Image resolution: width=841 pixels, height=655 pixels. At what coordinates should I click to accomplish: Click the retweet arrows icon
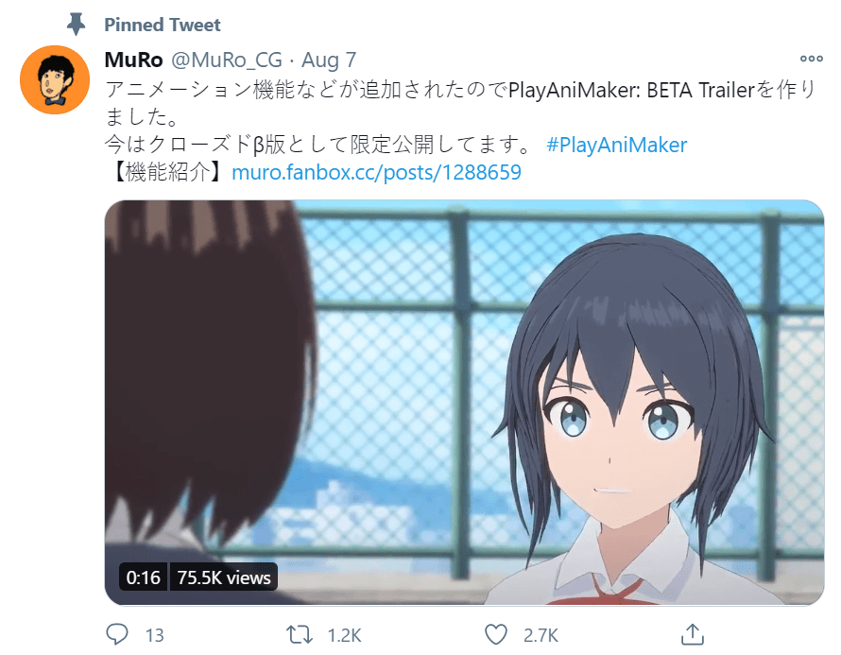point(300,634)
